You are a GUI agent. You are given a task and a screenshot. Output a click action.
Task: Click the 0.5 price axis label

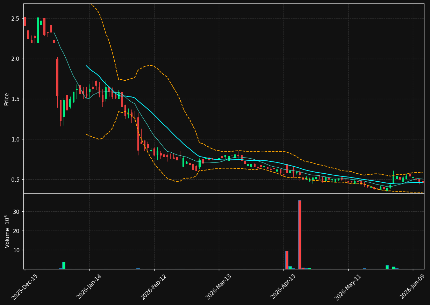[x=15, y=180]
